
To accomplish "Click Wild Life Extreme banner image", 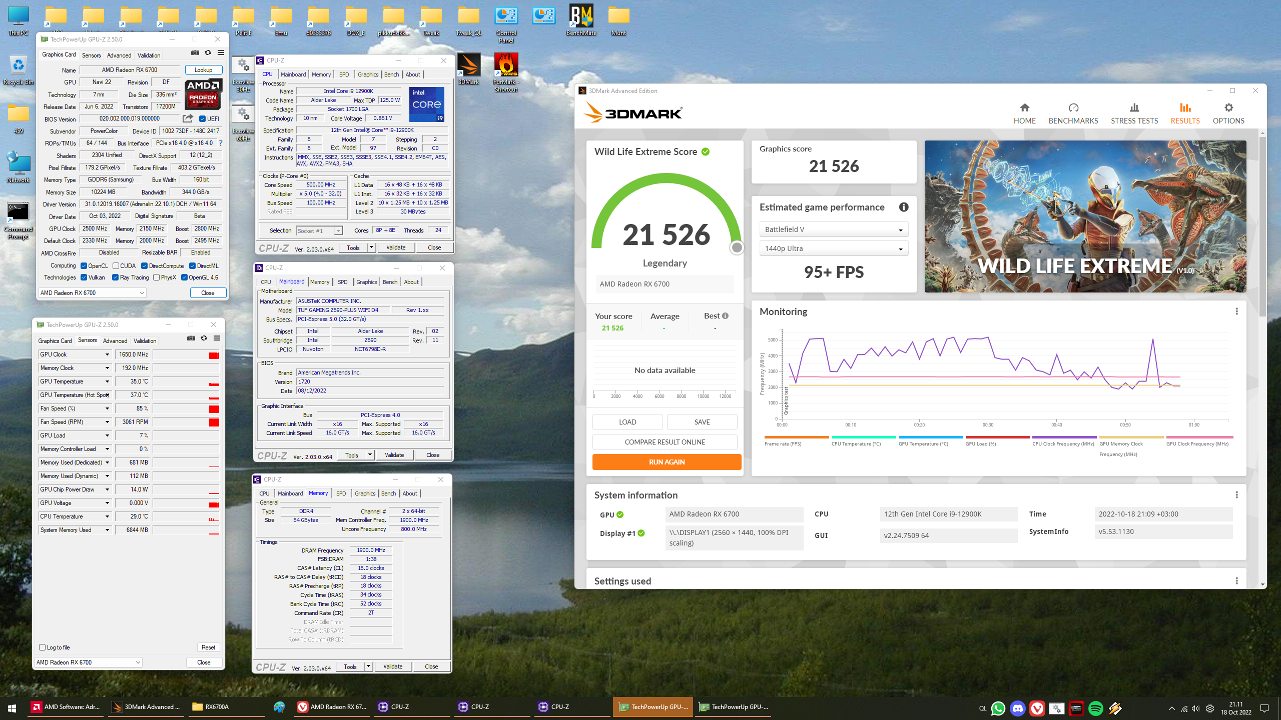I will (x=1085, y=216).
